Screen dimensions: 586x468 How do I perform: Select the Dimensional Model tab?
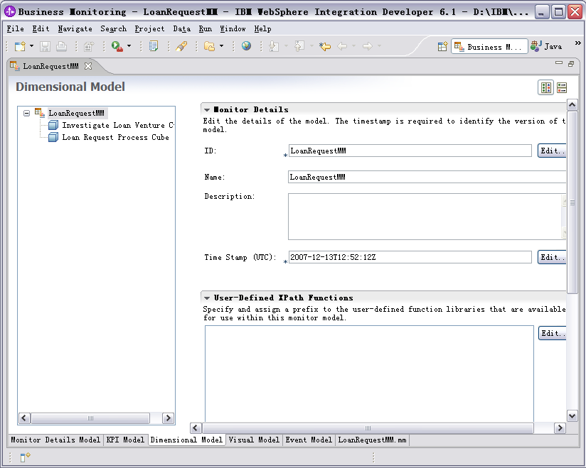click(x=186, y=440)
